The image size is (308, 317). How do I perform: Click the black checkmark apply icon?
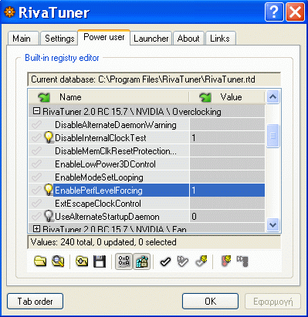pyautogui.click(x=165, y=261)
